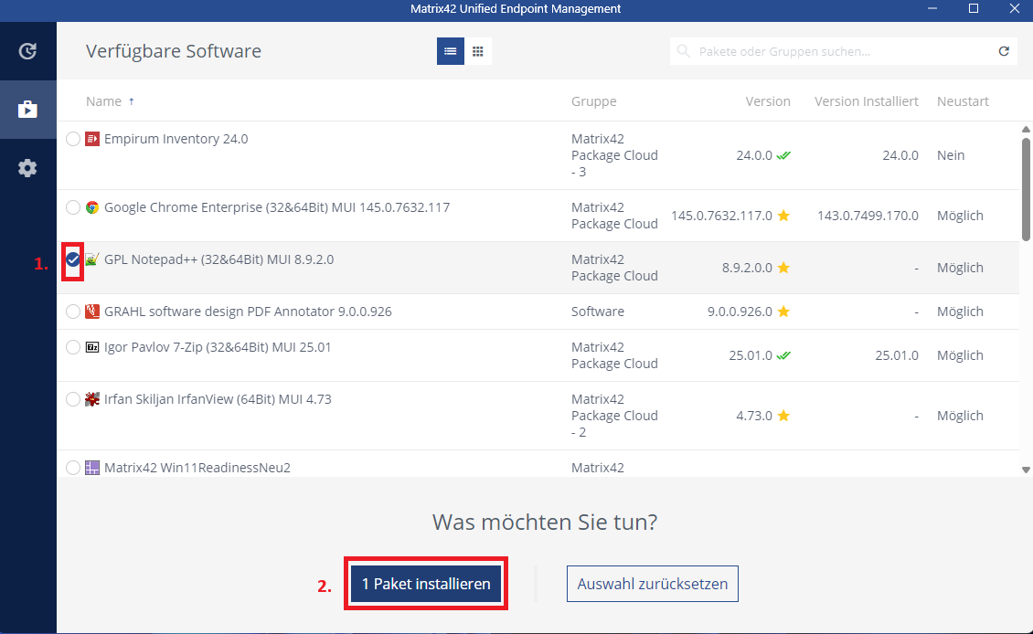Sort by the Gruppe column header
The image size is (1033, 634).
(x=593, y=101)
